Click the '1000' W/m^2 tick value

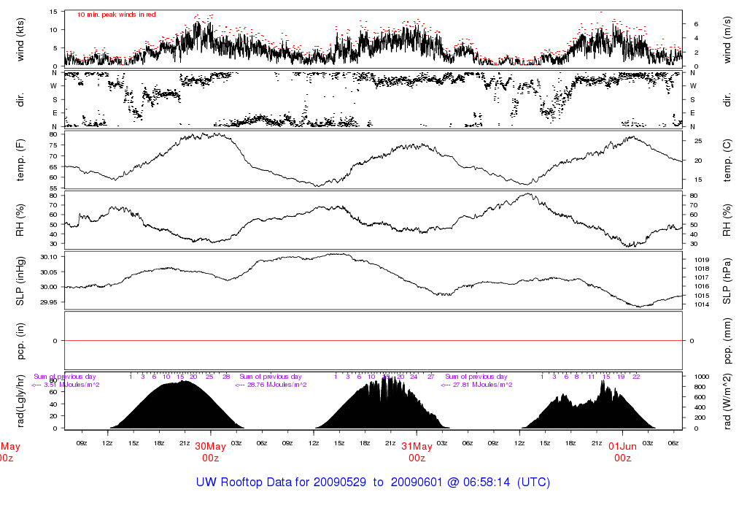point(702,377)
